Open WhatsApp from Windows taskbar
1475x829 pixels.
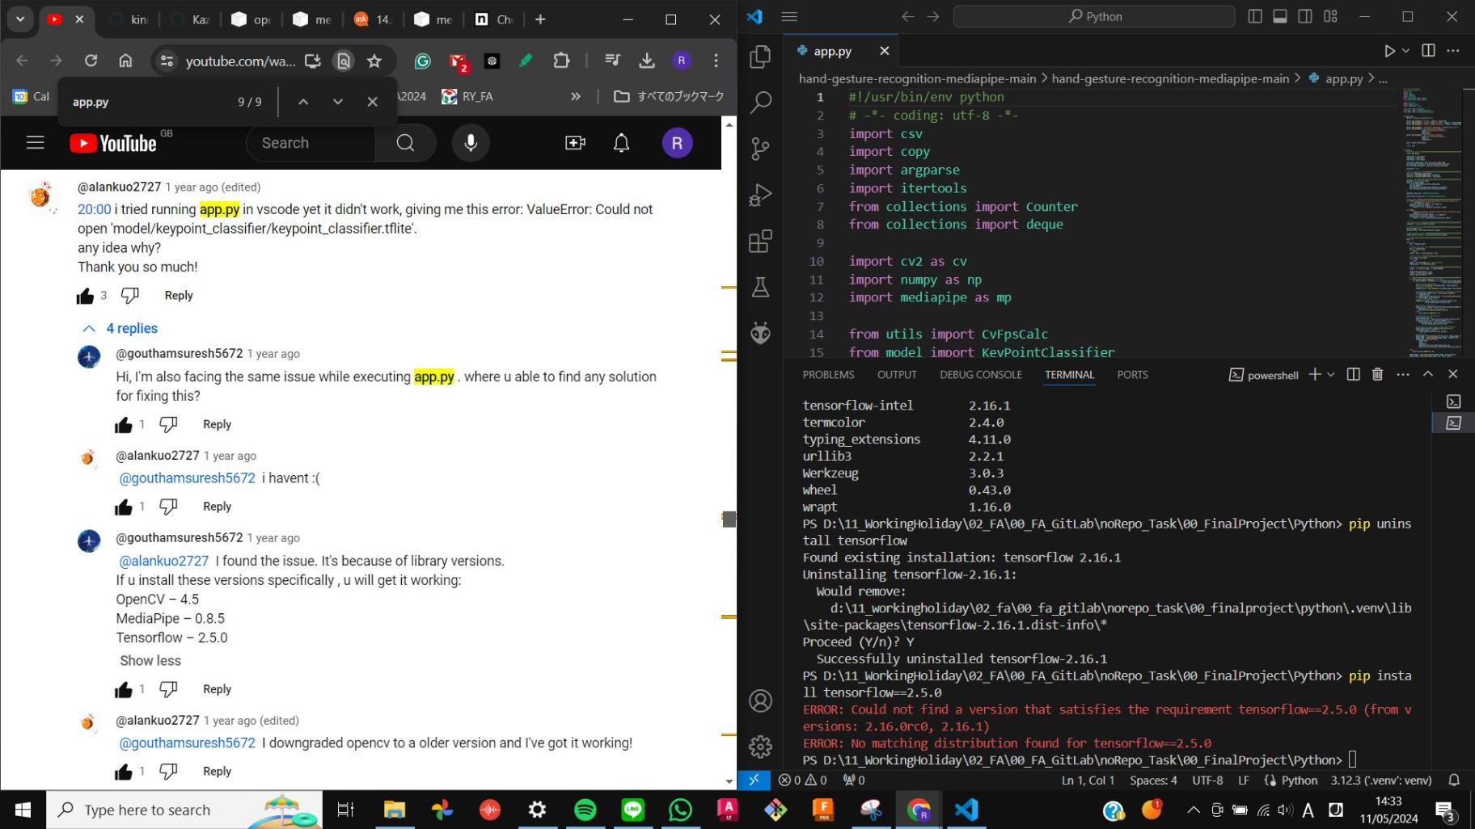coord(680,810)
